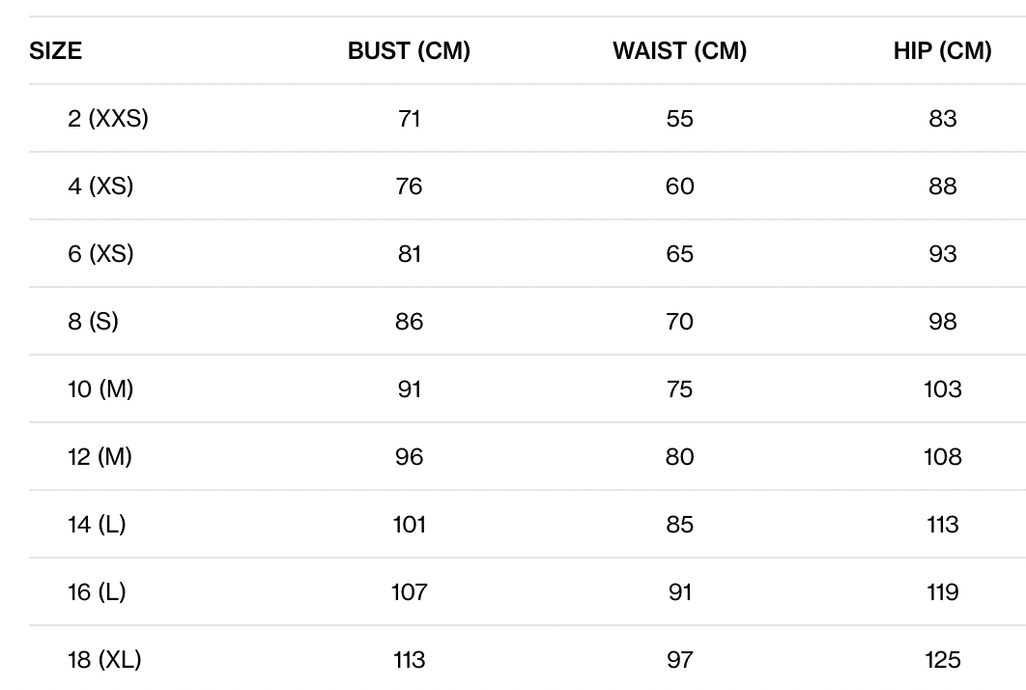Screen dimensions: 1026x690
Task: Select the 12 (M) size label
Action: (x=100, y=457)
